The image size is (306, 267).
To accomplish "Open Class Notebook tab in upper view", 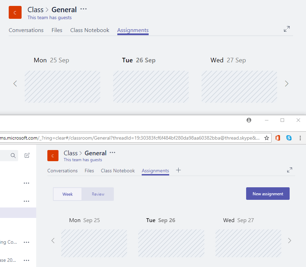I will pos(90,30).
